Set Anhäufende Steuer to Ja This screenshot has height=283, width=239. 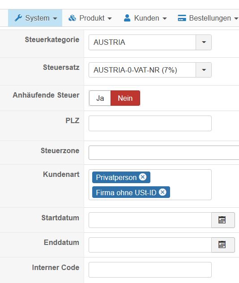pos(100,98)
